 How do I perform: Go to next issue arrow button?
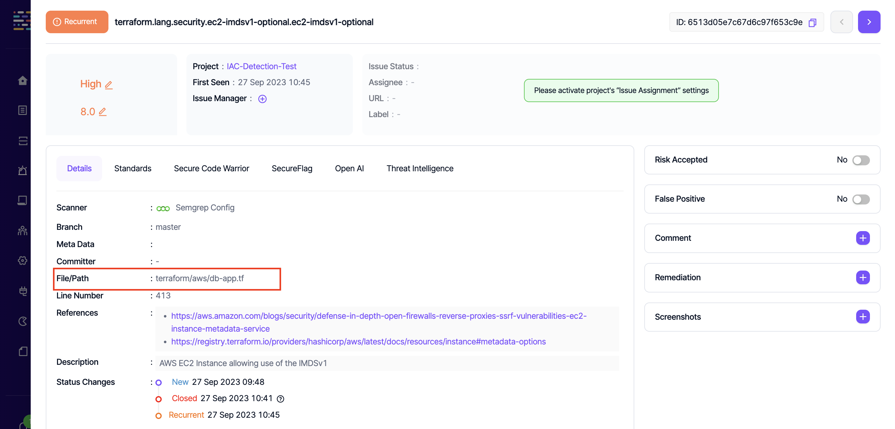click(x=869, y=22)
